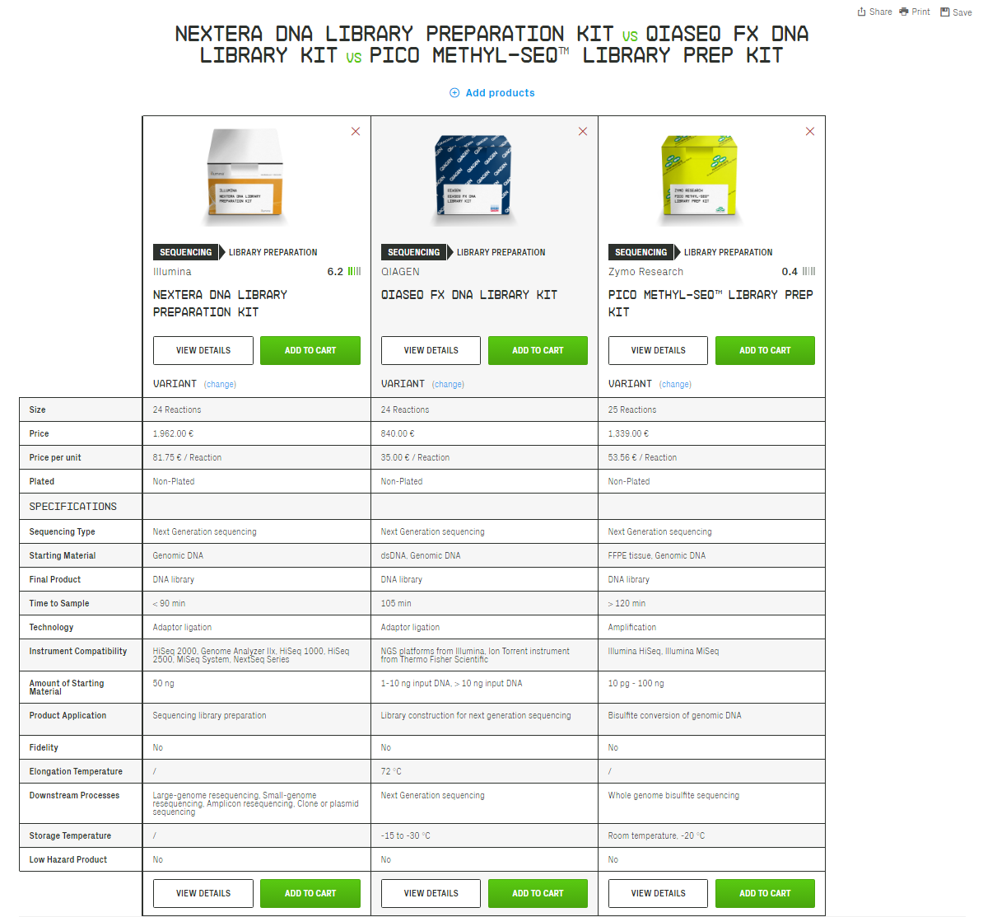Click the SPECIFICATIONS section header
Viewport: 983px width, 917px height.
(72, 506)
